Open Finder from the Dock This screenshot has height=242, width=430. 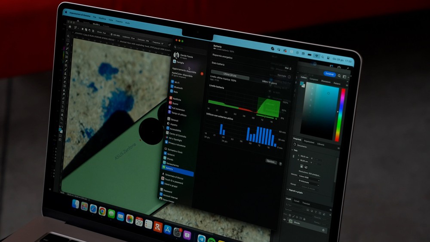coord(76,204)
